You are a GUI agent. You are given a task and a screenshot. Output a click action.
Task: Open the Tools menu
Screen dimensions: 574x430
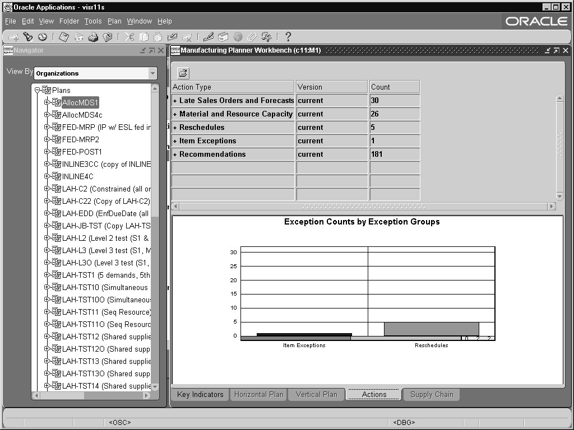coord(93,21)
